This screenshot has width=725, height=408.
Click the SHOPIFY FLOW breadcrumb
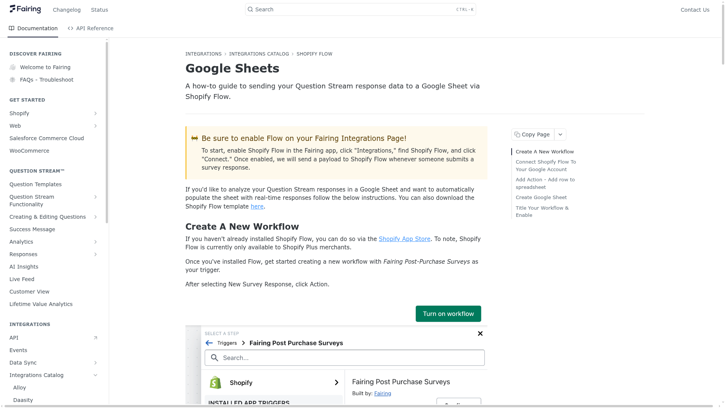pos(315,54)
